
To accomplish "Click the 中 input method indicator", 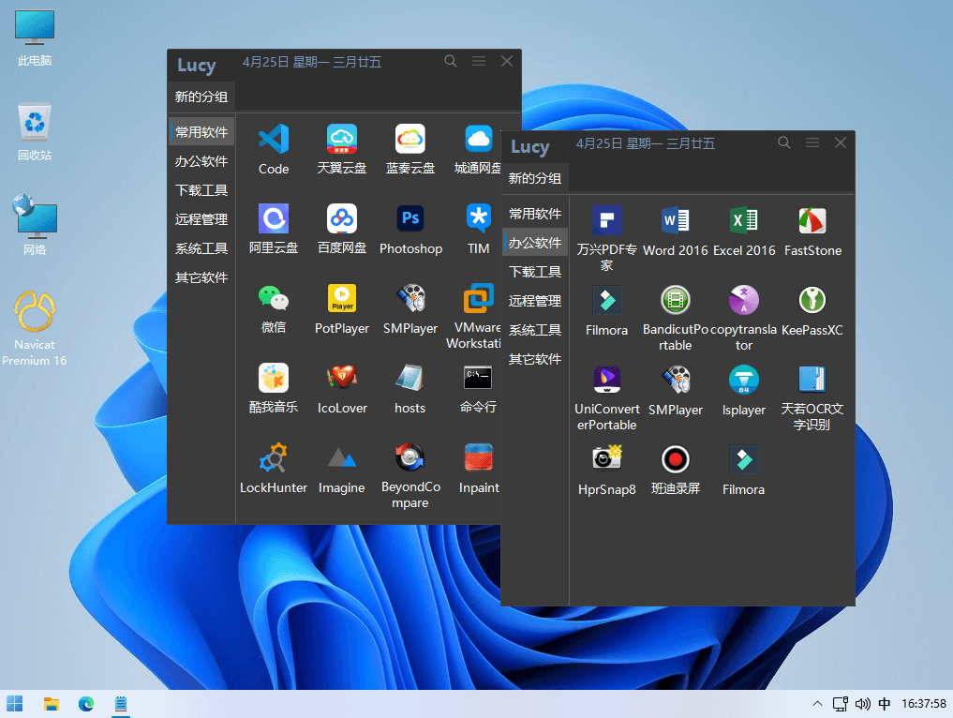I will 885,704.
